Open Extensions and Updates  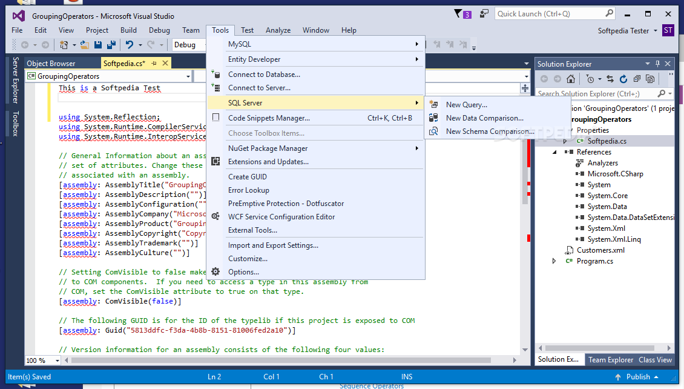[x=315, y=162]
